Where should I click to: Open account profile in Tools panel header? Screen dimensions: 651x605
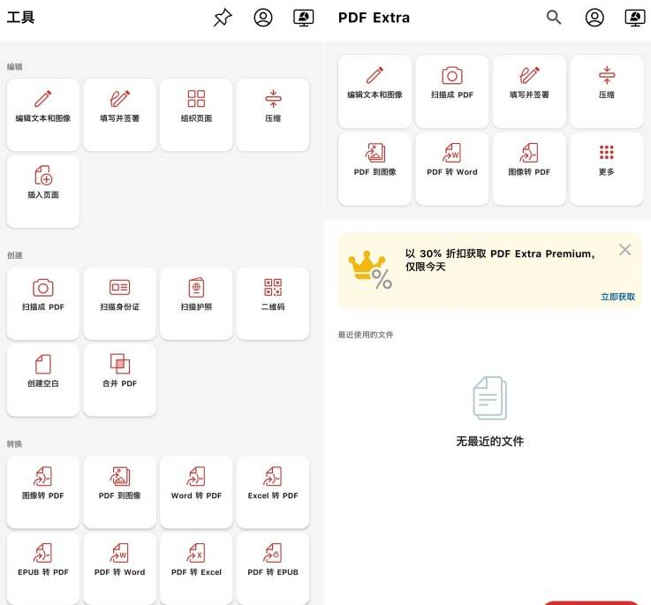(263, 18)
